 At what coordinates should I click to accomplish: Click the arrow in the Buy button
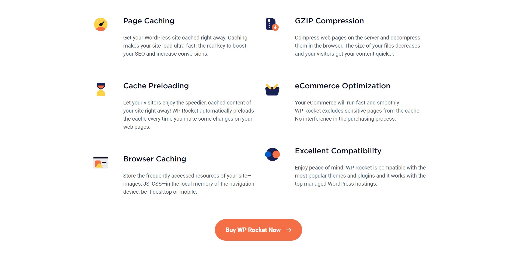click(289, 230)
